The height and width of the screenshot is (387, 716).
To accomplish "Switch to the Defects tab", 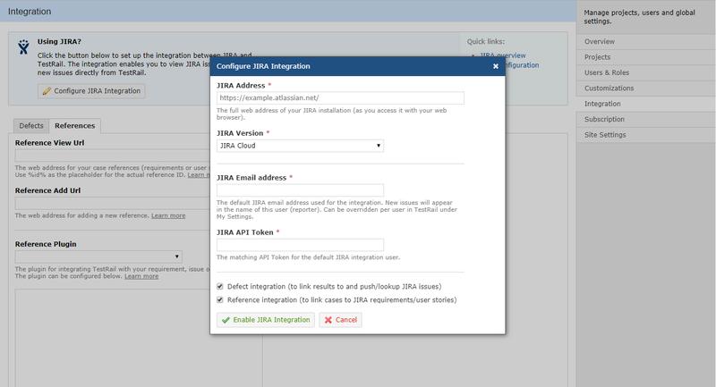I will point(31,125).
